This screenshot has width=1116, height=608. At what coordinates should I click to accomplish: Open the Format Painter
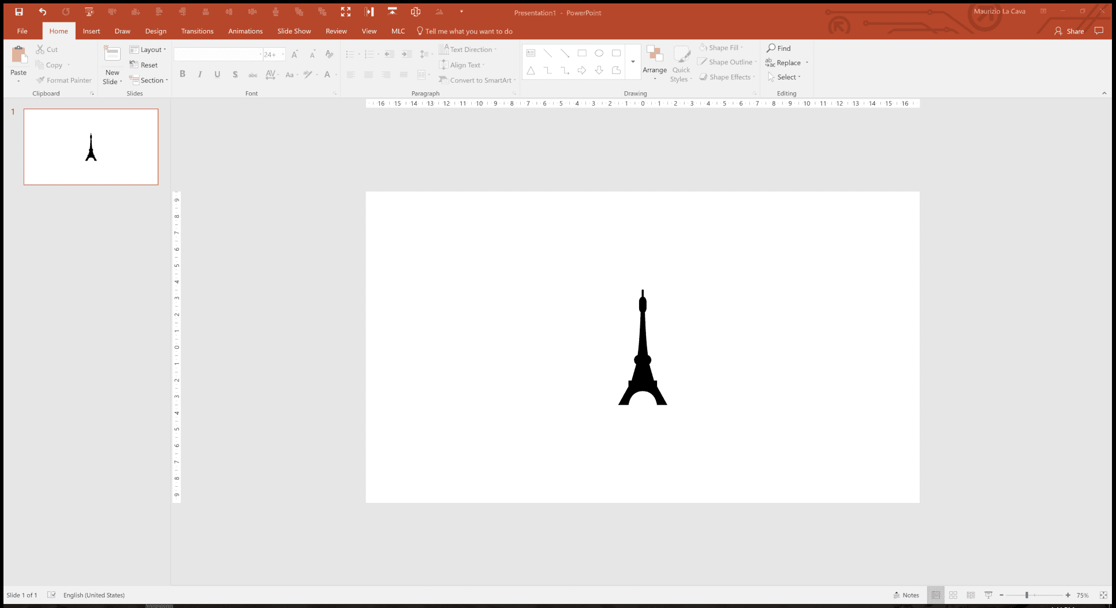64,80
